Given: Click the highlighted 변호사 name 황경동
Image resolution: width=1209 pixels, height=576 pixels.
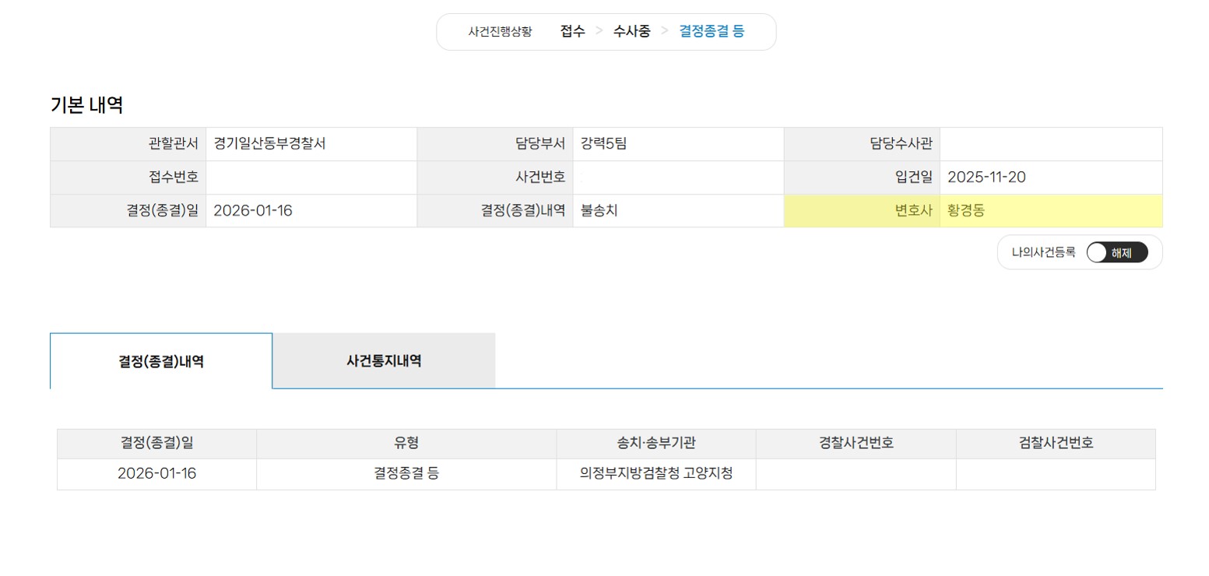Looking at the screenshot, I should 965,211.
